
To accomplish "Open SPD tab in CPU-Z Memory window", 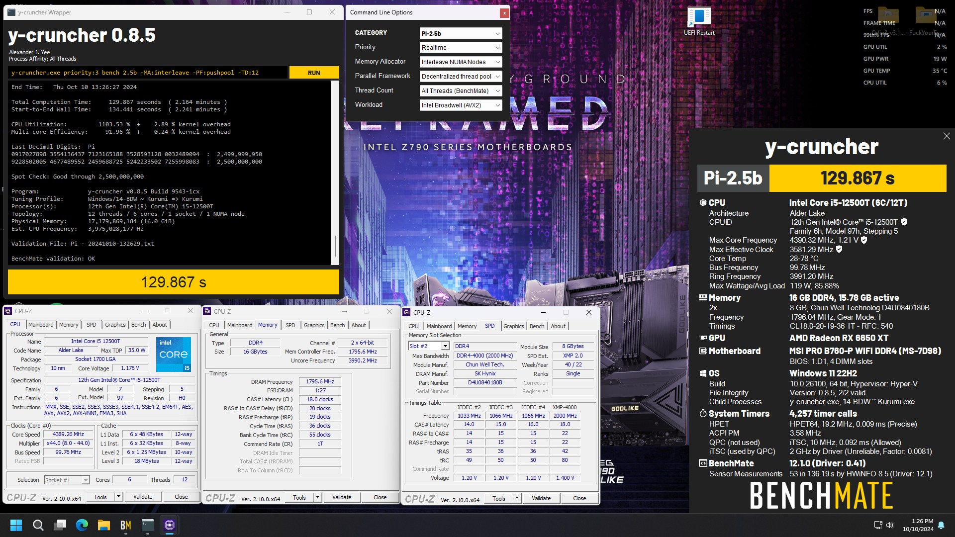I will click(290, 325).
